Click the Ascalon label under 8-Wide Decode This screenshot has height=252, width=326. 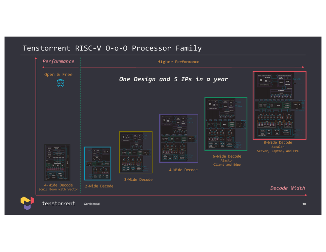click(278, 147)
